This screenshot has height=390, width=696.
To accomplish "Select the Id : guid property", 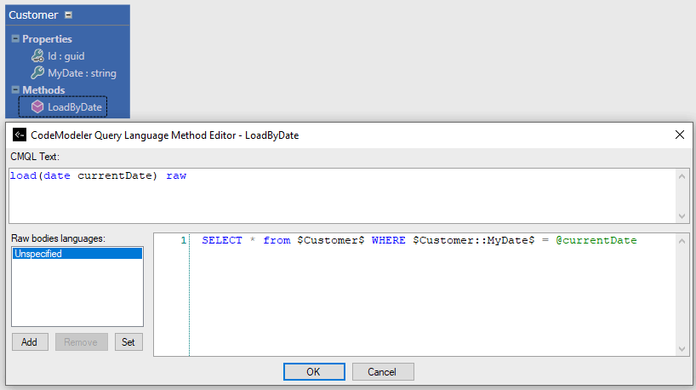I will (66, 56).
